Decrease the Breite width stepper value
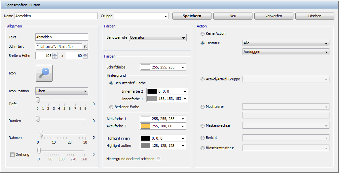Viewport: 339px width, 173px height. point(55,57)
